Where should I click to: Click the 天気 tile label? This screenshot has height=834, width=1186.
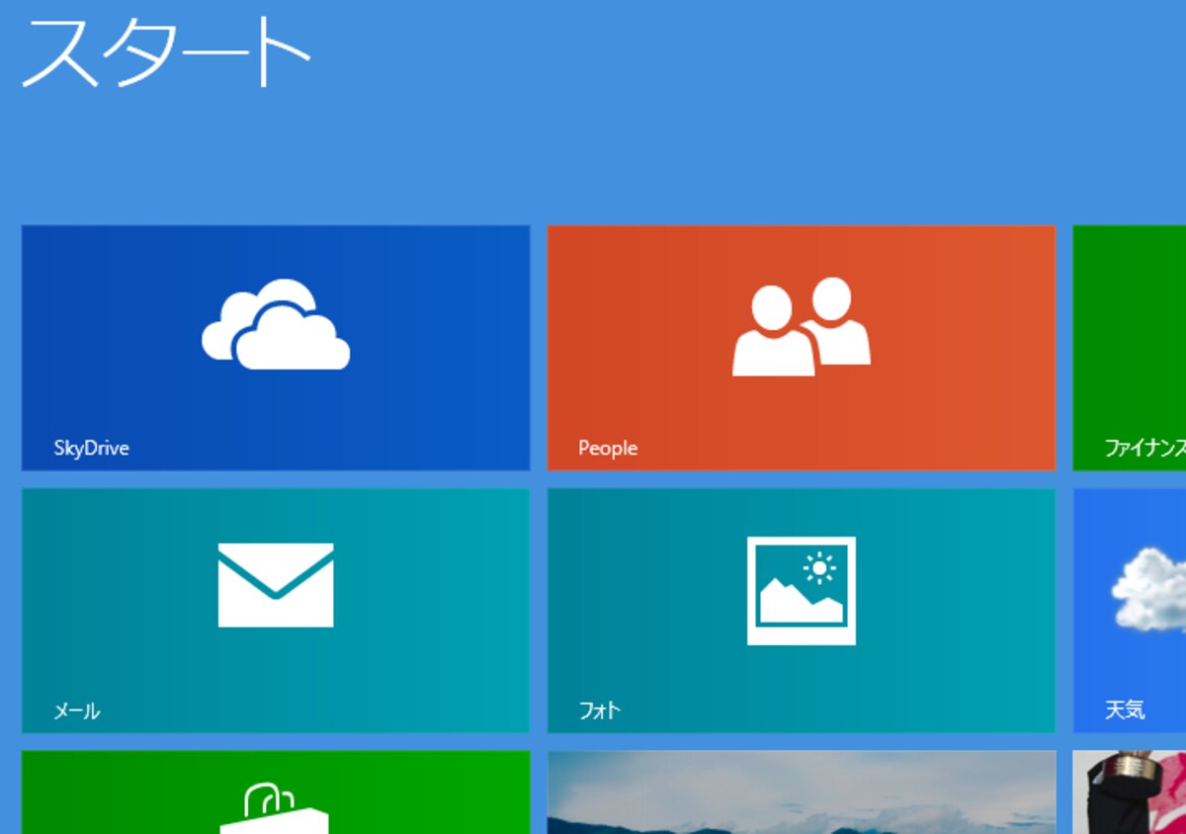(x=1125, y=709)
